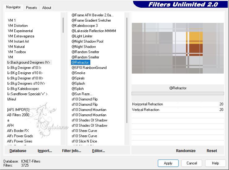Select VM Experimental category
Screen dimensions: 229x170
tap(20, 31)
